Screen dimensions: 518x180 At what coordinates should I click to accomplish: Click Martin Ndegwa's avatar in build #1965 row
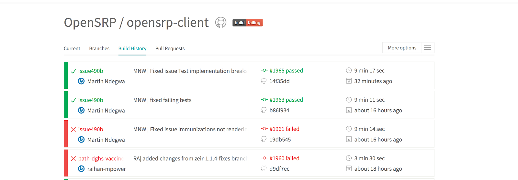(81, 81)
